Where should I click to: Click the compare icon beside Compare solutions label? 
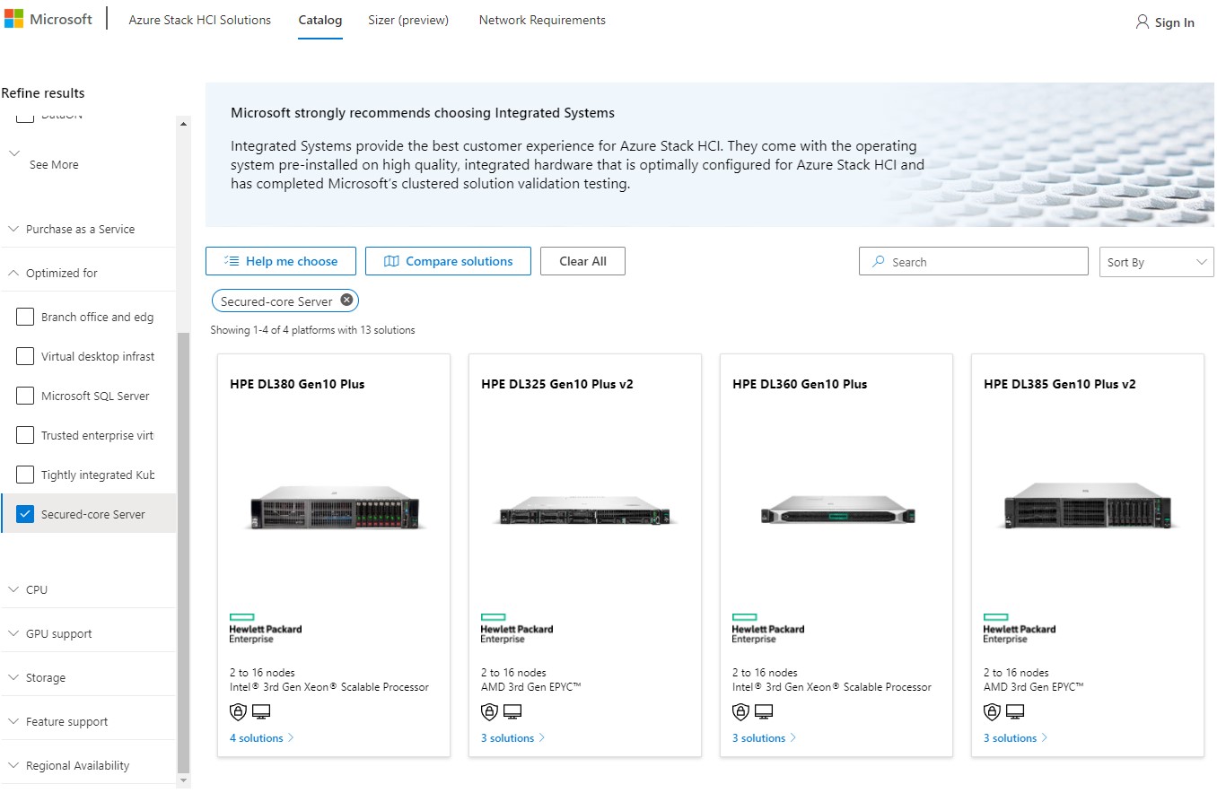390,261
